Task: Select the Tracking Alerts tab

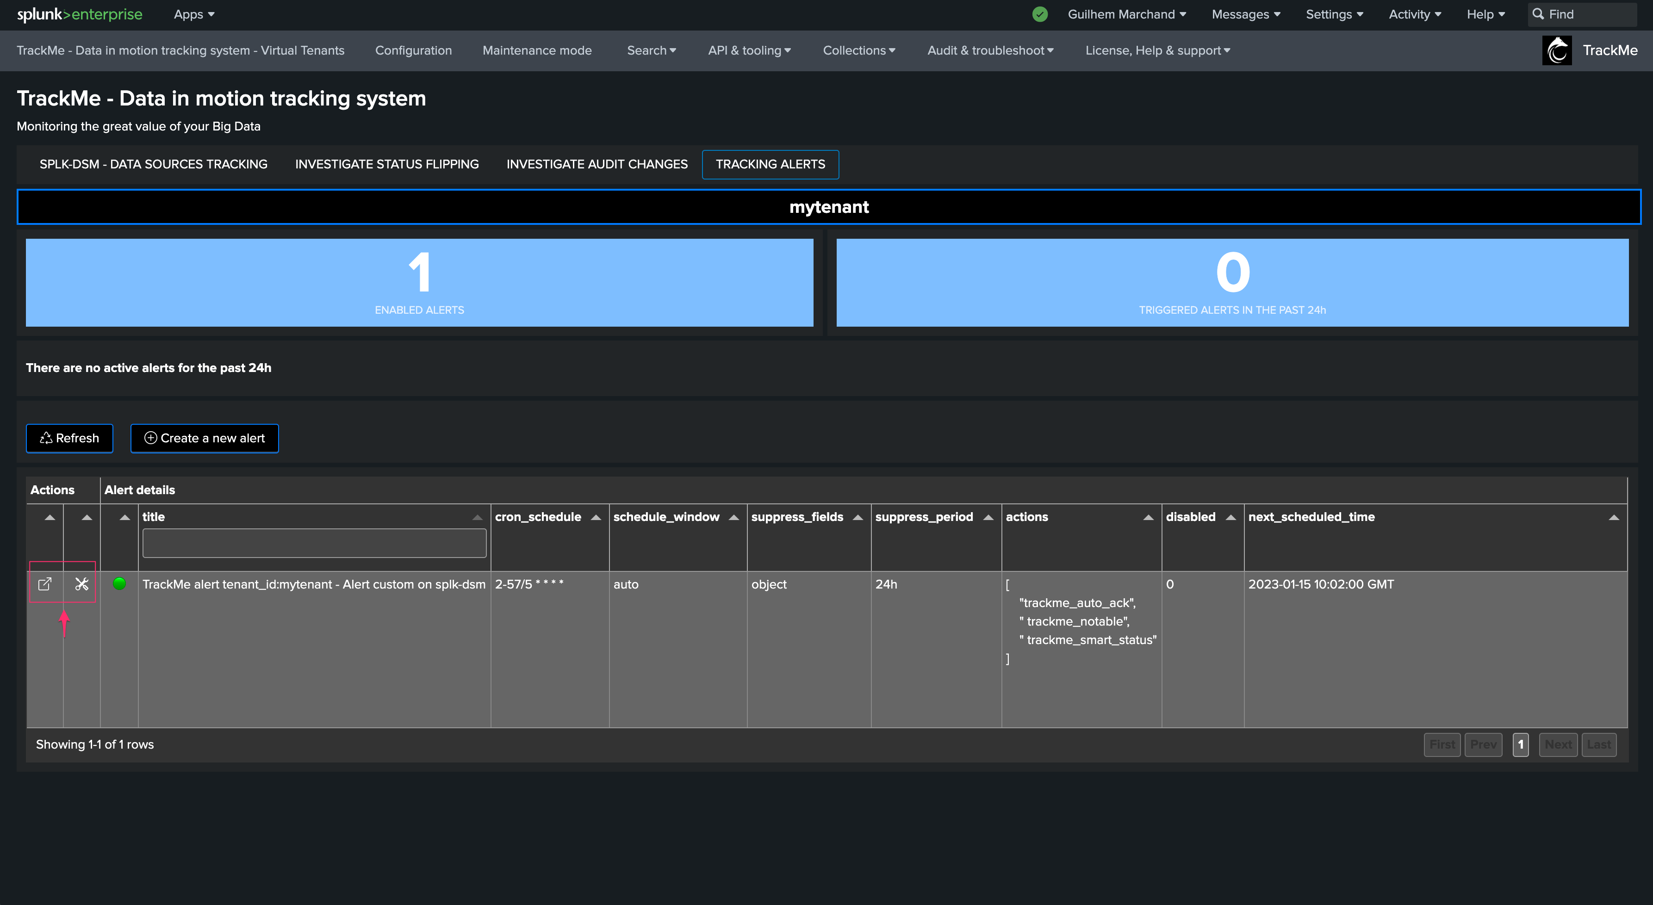Action: [771, 164]
